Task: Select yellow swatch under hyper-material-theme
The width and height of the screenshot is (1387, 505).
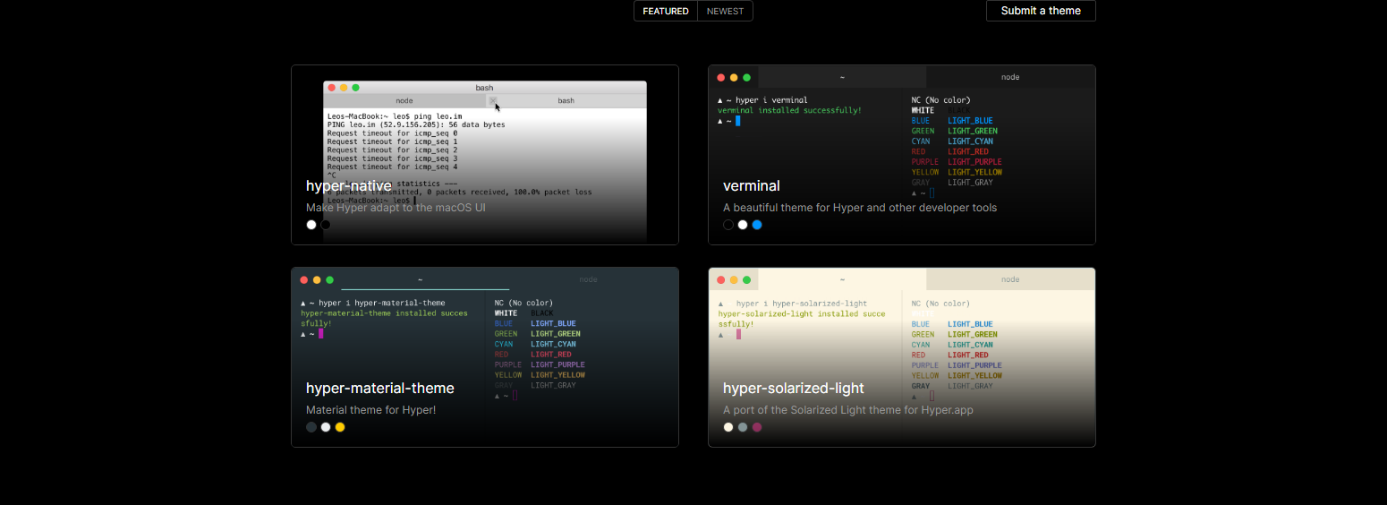Action: click(340, 427)
